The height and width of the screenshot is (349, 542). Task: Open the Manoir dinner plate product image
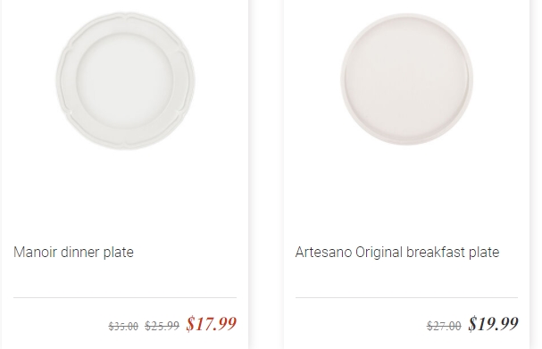pos(126,81)
